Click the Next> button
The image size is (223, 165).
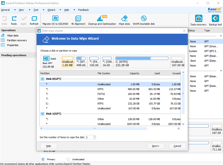click(156, 146)
